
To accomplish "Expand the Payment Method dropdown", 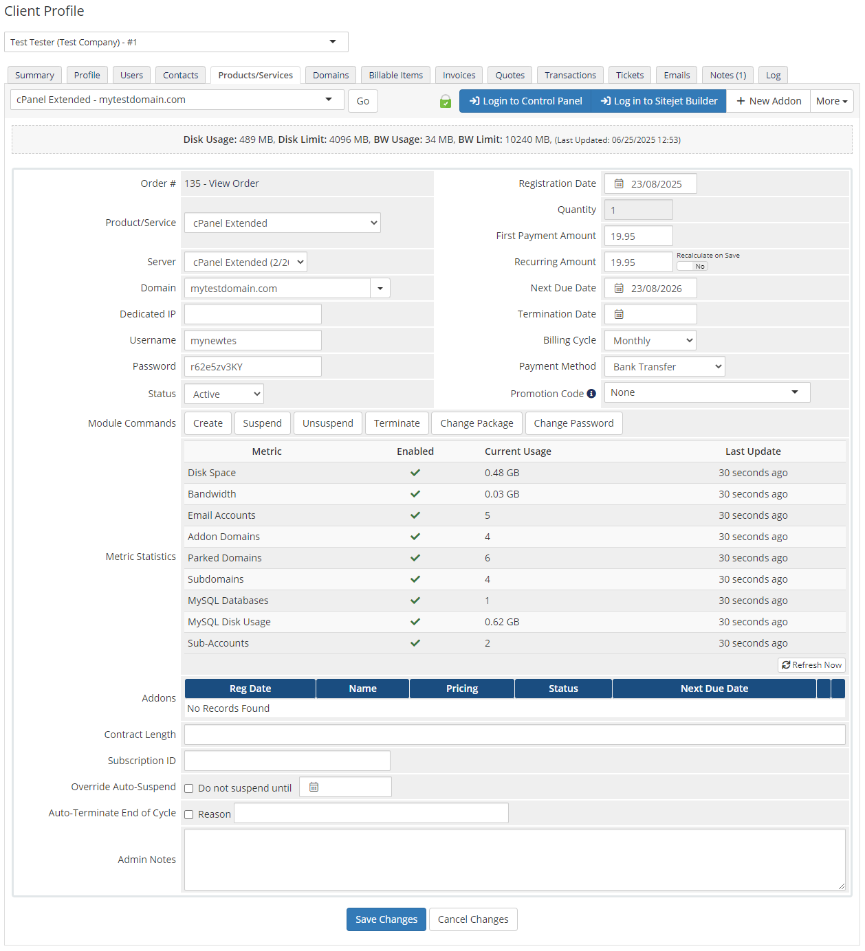I will (x=665, y=367).
